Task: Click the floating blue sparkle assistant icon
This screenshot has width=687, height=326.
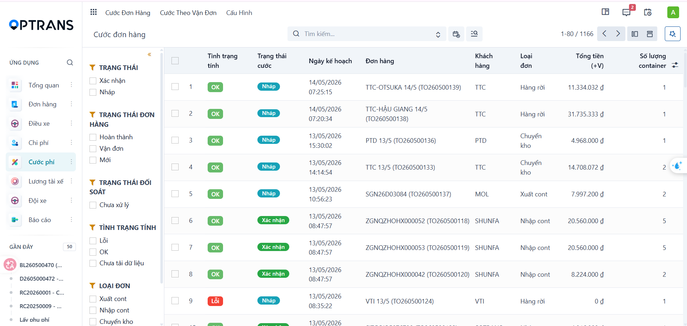Action: pos(677,166)
